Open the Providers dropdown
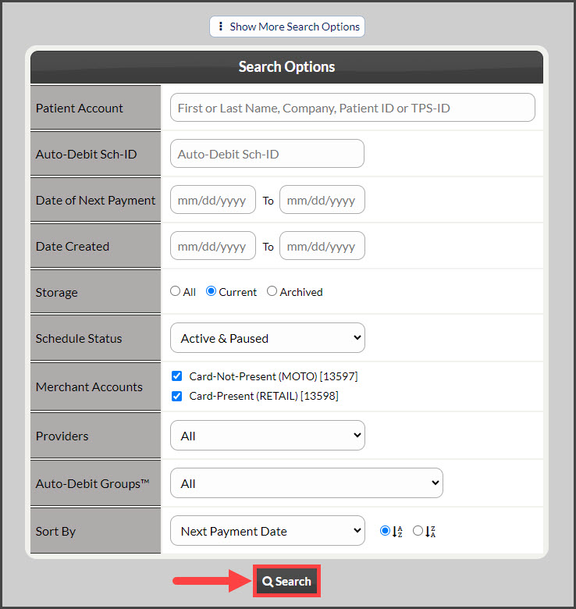The image size is (576, 609). [x=268, y=436]
